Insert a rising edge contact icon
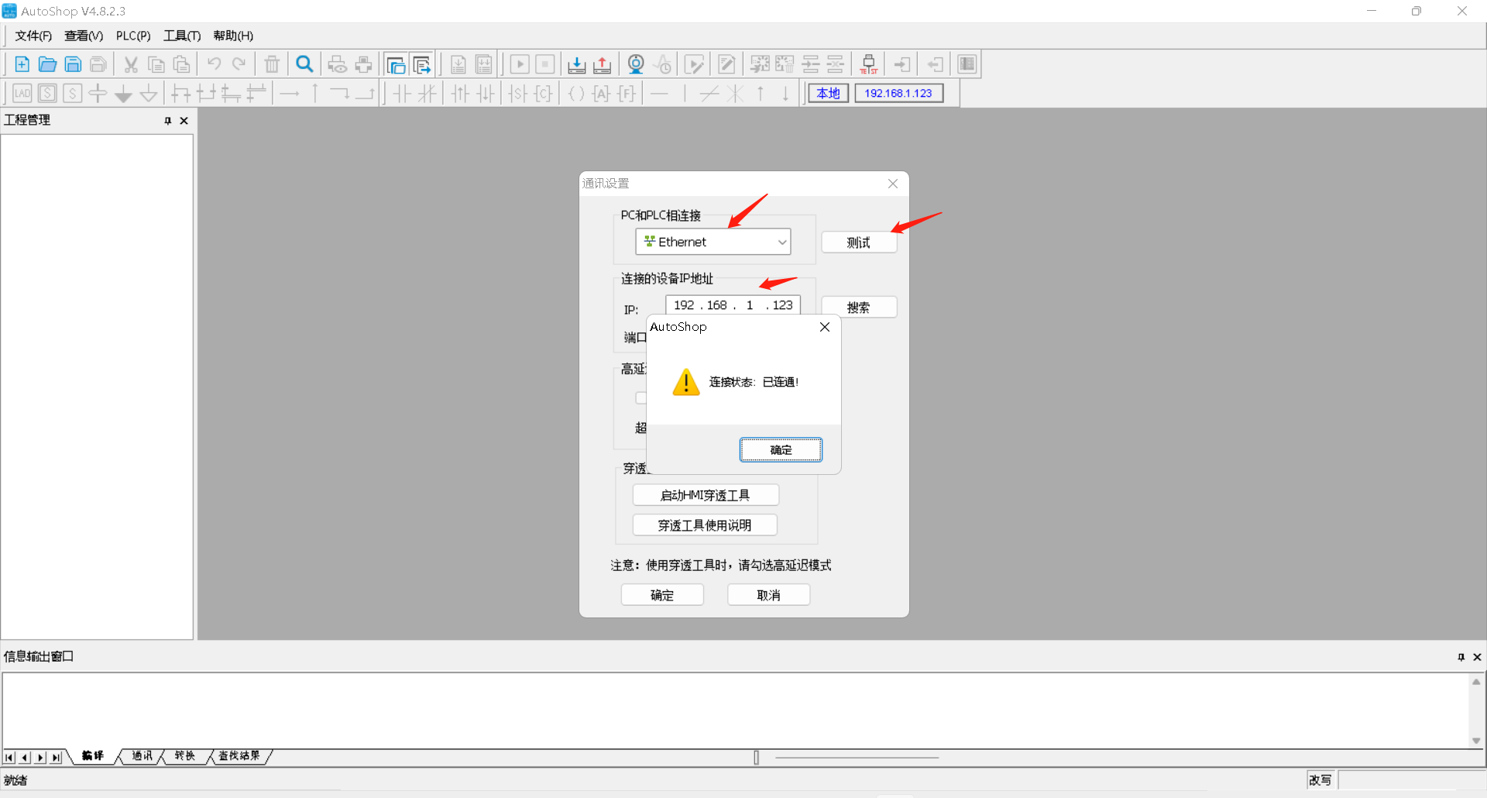Screen dimensions: 1487x798 pyautogui.click(x=460, y=94)
